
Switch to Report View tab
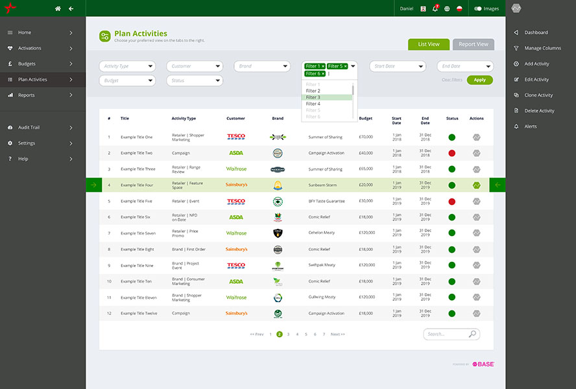(473, 44)
